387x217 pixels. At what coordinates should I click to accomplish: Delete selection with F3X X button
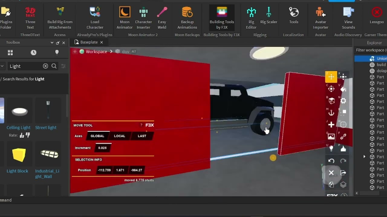331,173
